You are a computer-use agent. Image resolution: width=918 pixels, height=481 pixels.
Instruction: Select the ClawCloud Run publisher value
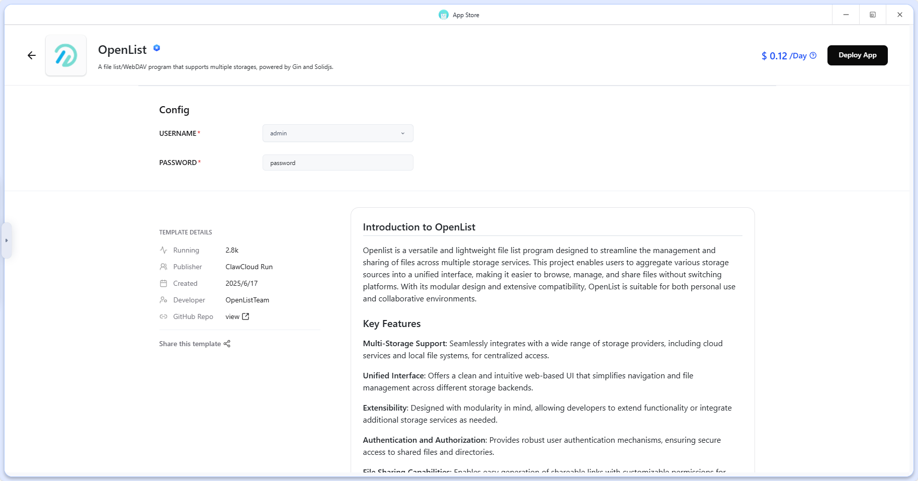[249, 267]
